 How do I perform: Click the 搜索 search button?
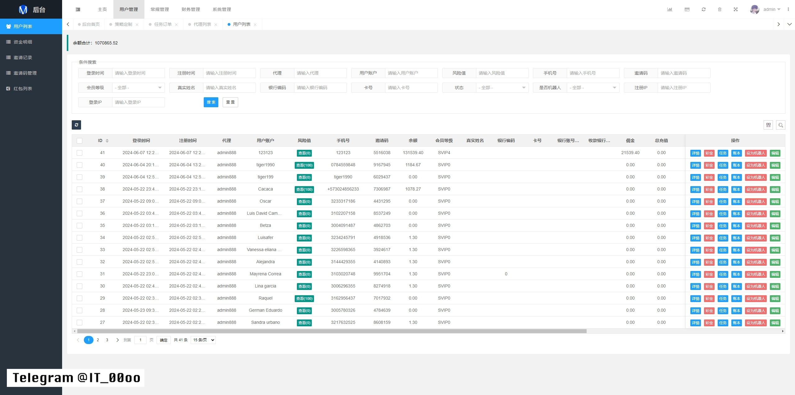(x=211, y=102)
